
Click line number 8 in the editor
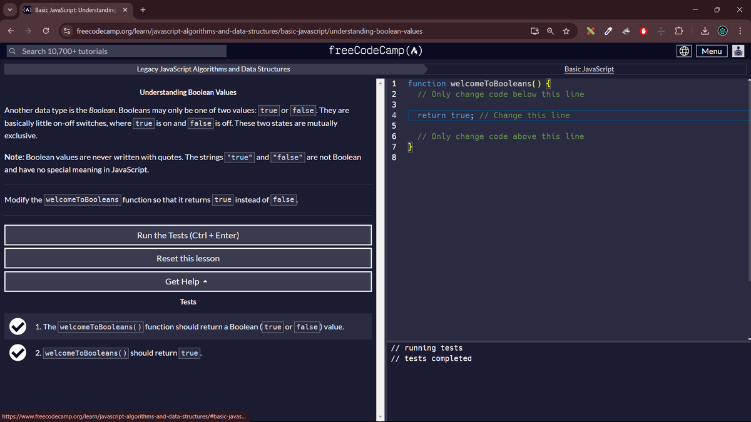[394, 158]
